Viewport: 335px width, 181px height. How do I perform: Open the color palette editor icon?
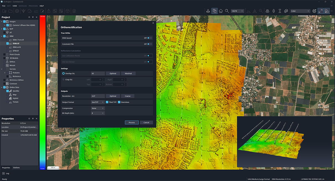[x=314, y=11]
